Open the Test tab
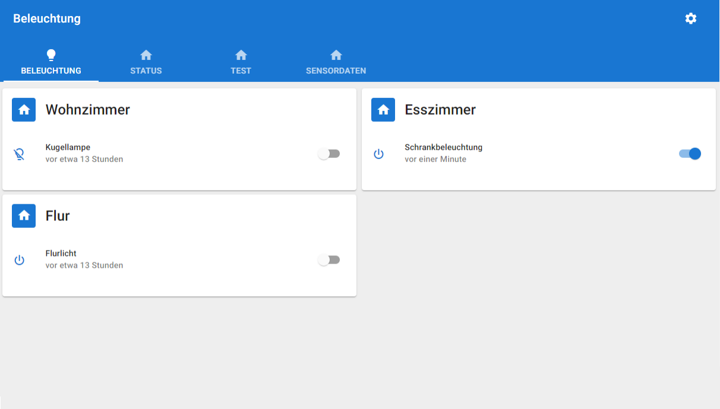 tap(241, 62)
